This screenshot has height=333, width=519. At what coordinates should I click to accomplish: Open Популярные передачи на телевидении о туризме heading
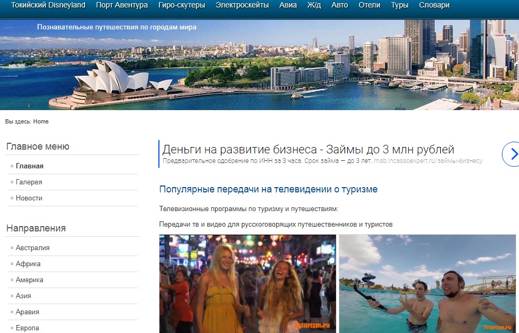pyautogui.click(x=269, y=189)
